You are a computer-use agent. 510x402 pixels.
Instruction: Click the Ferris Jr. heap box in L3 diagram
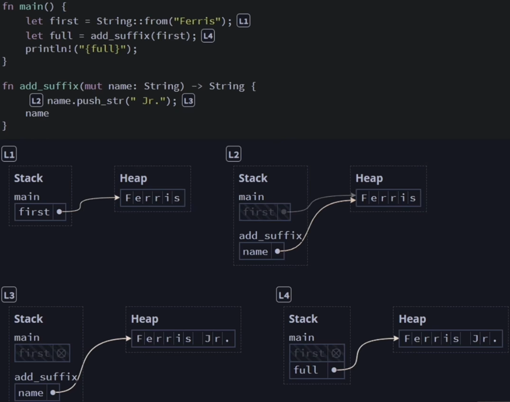(183, 338)
